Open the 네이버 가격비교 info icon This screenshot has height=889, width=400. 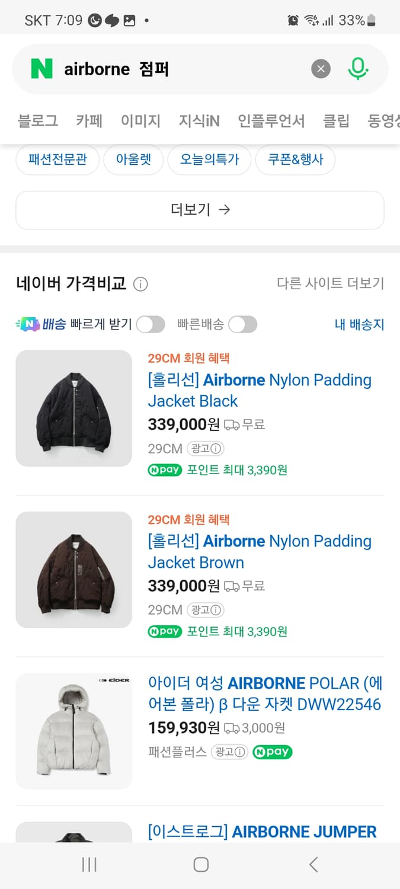140,284
